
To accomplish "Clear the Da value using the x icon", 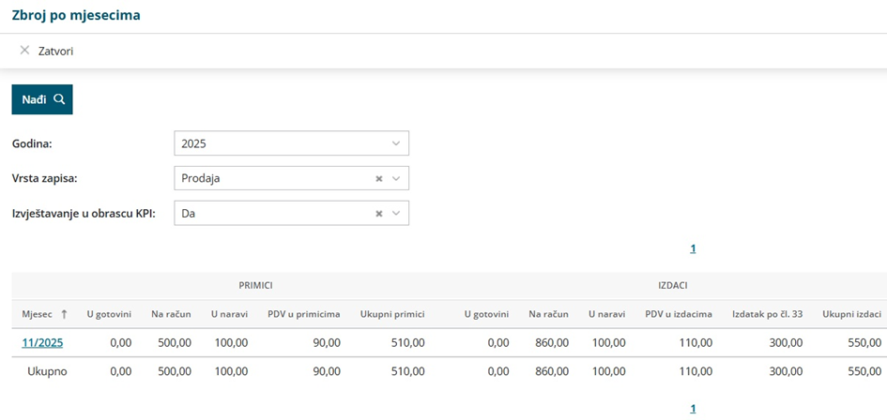I will coord(379,214).
